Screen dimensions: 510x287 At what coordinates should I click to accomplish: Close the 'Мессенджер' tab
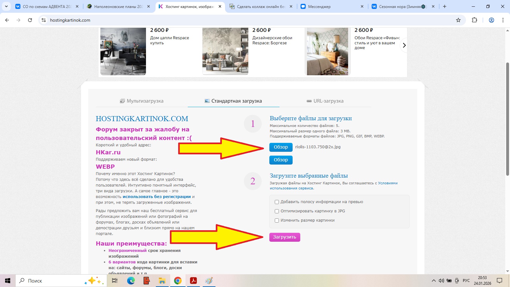pos(362,6)
